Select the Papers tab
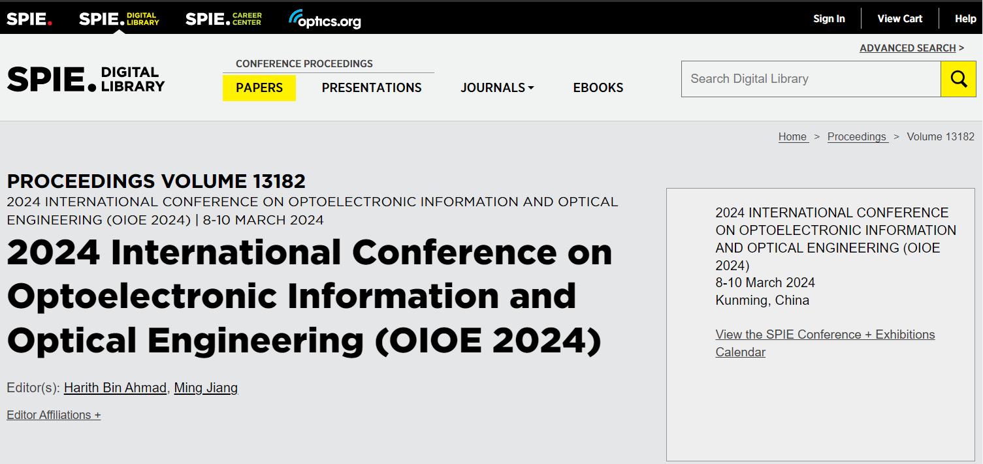 tap(259, 87)
